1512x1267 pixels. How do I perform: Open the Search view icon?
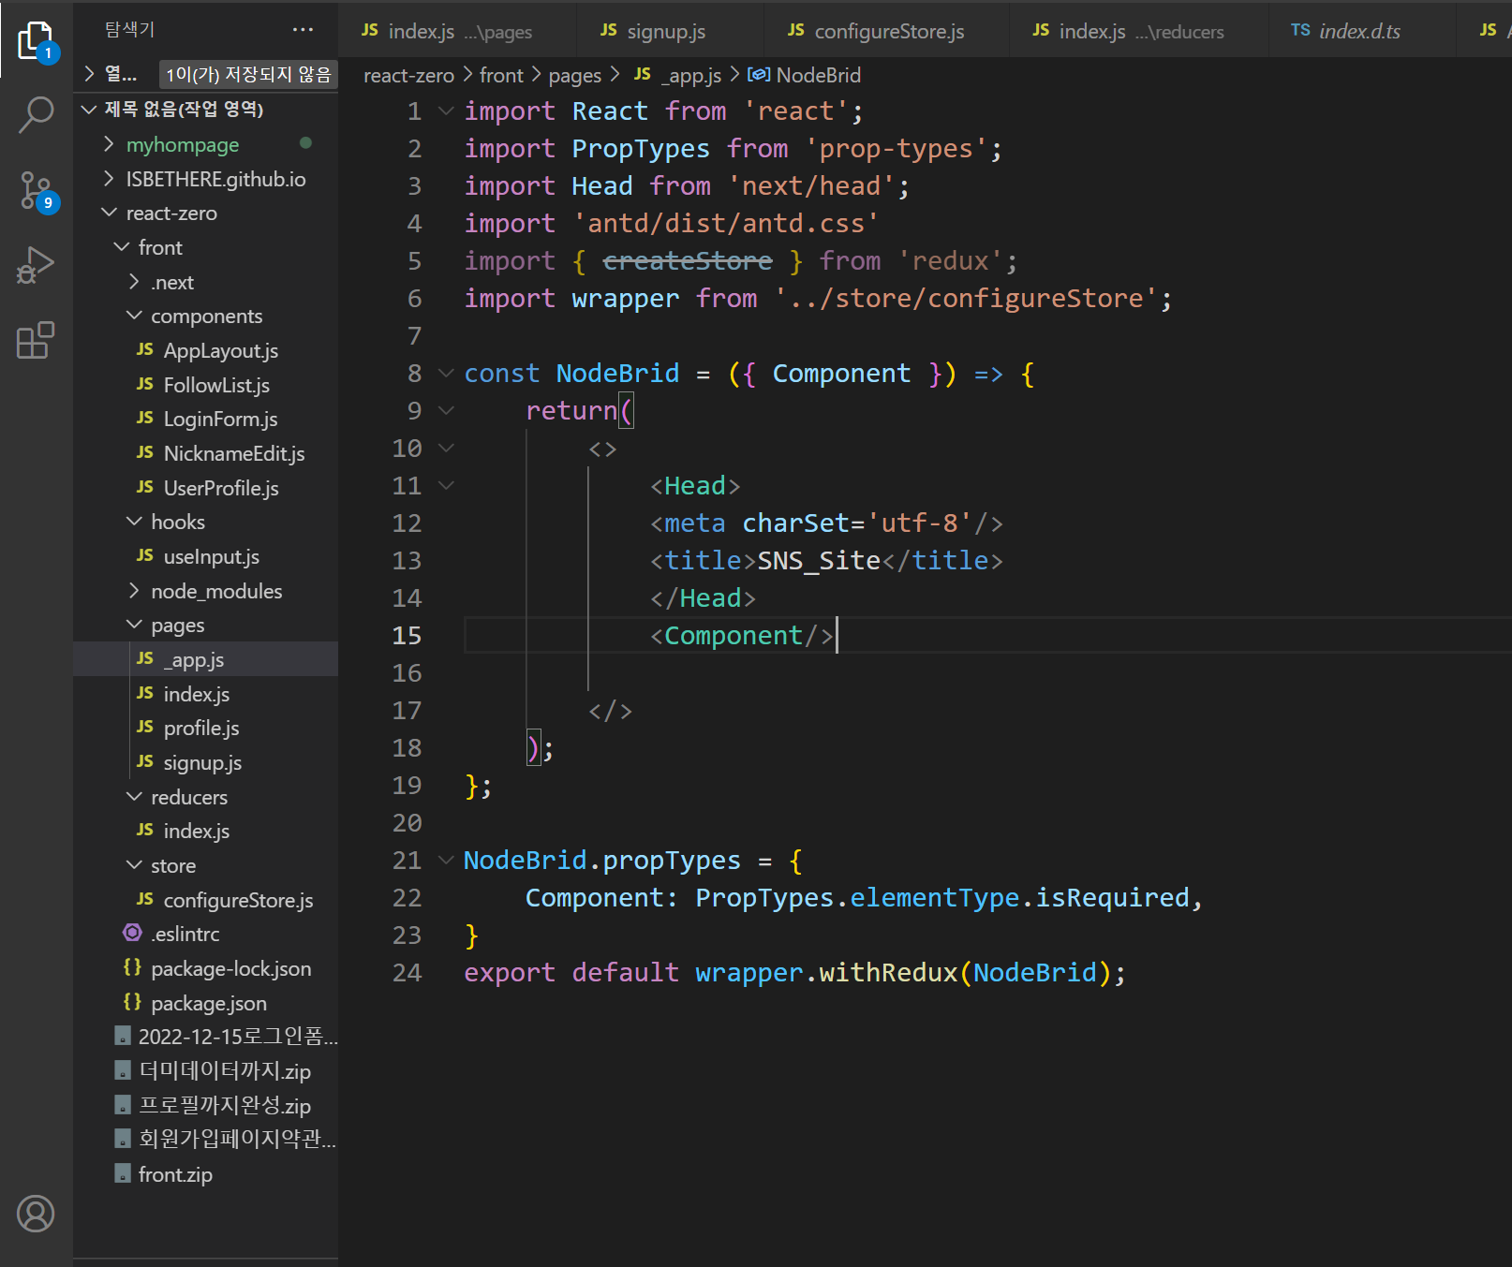(x=36, y=115)
